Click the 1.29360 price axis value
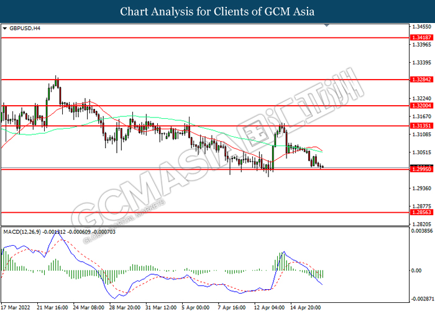This screenshot has width=435, height=311. [x=422, y=188]
